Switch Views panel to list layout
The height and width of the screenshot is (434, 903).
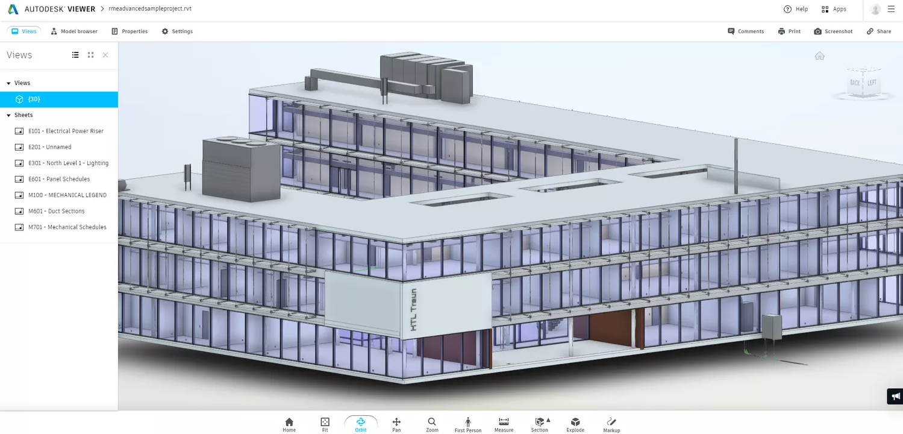tap(75, 55)
